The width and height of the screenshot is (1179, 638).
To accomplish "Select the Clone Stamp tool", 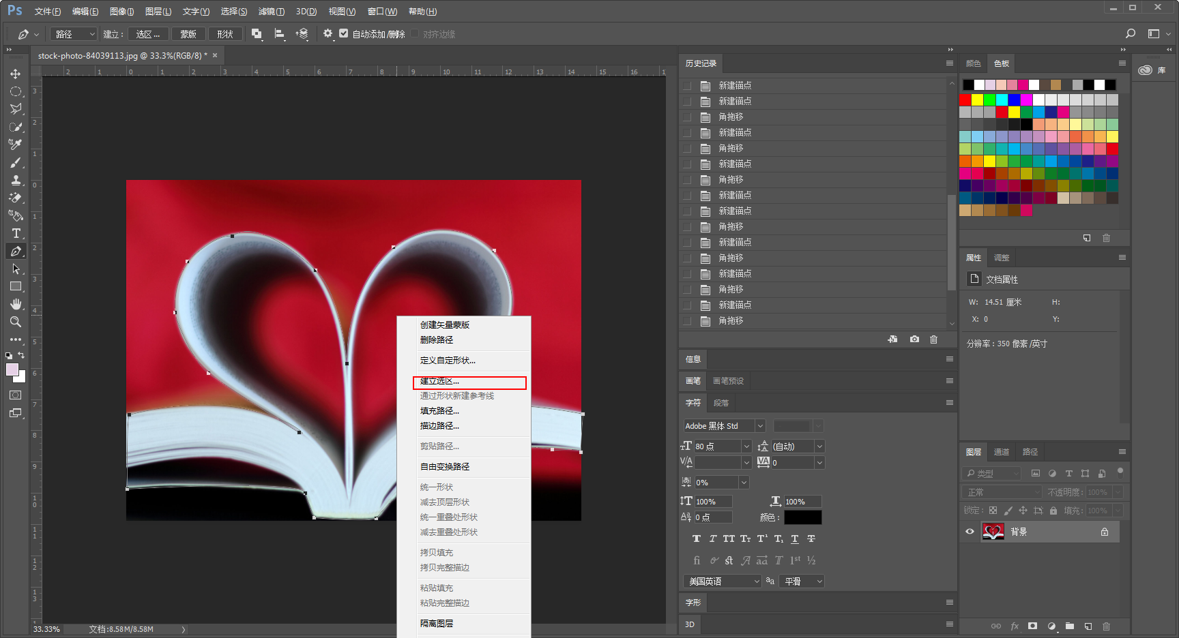I will 16,180.
